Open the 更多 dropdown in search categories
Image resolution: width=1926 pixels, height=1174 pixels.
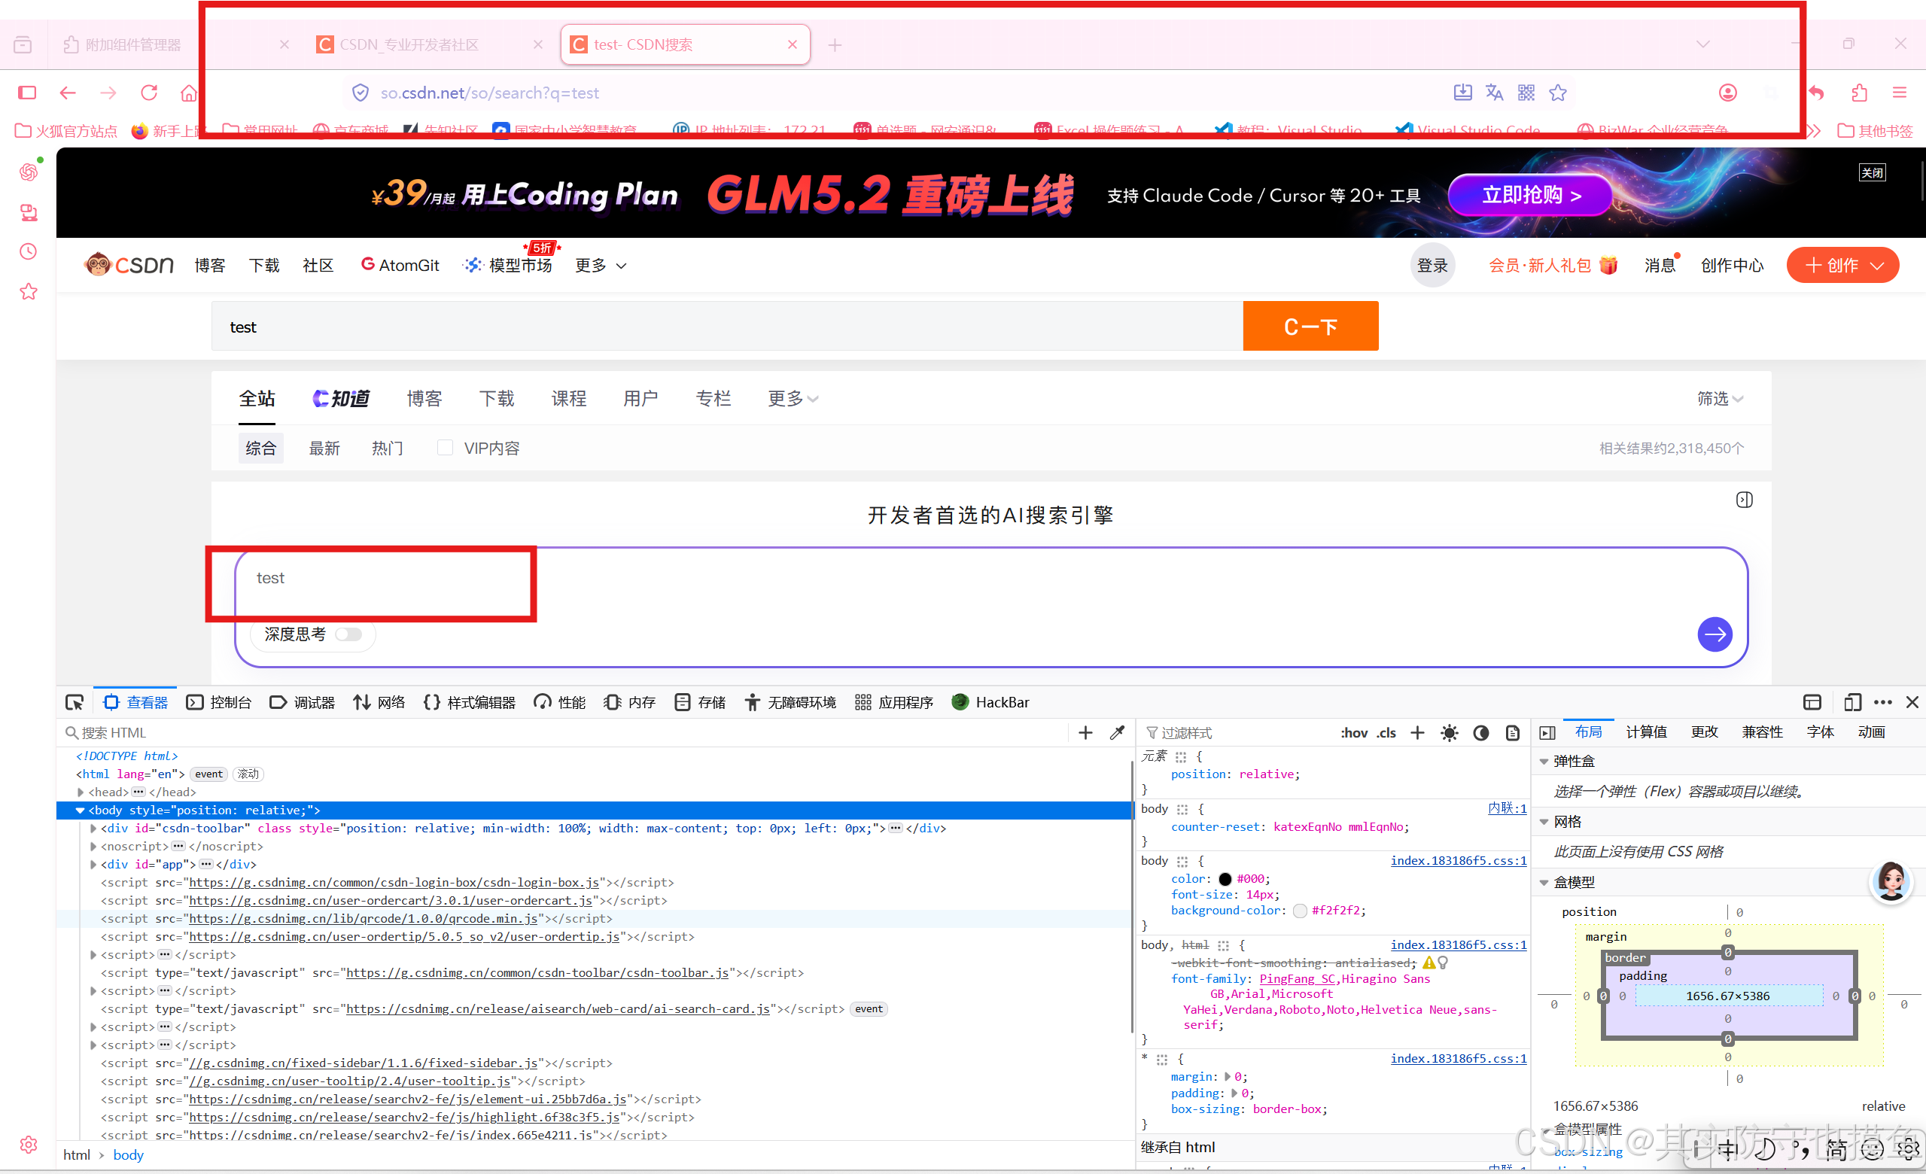[x=793, y=399]
